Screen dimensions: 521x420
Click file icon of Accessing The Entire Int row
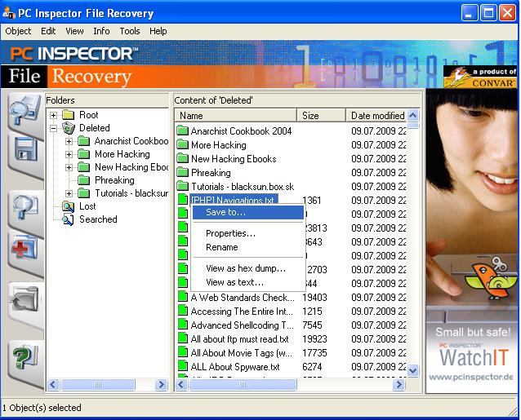coord(183,311)
